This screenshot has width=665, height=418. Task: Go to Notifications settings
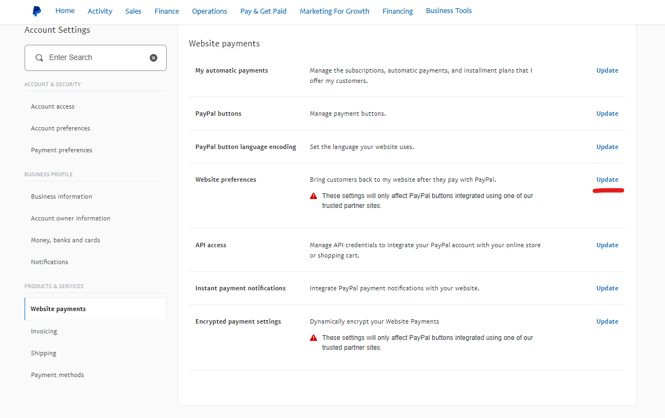click(x=50, y=262)
